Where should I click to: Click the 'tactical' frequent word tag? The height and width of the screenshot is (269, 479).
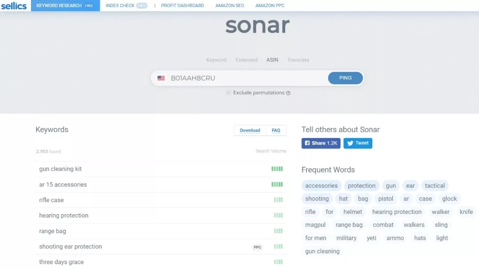(435, 186)
